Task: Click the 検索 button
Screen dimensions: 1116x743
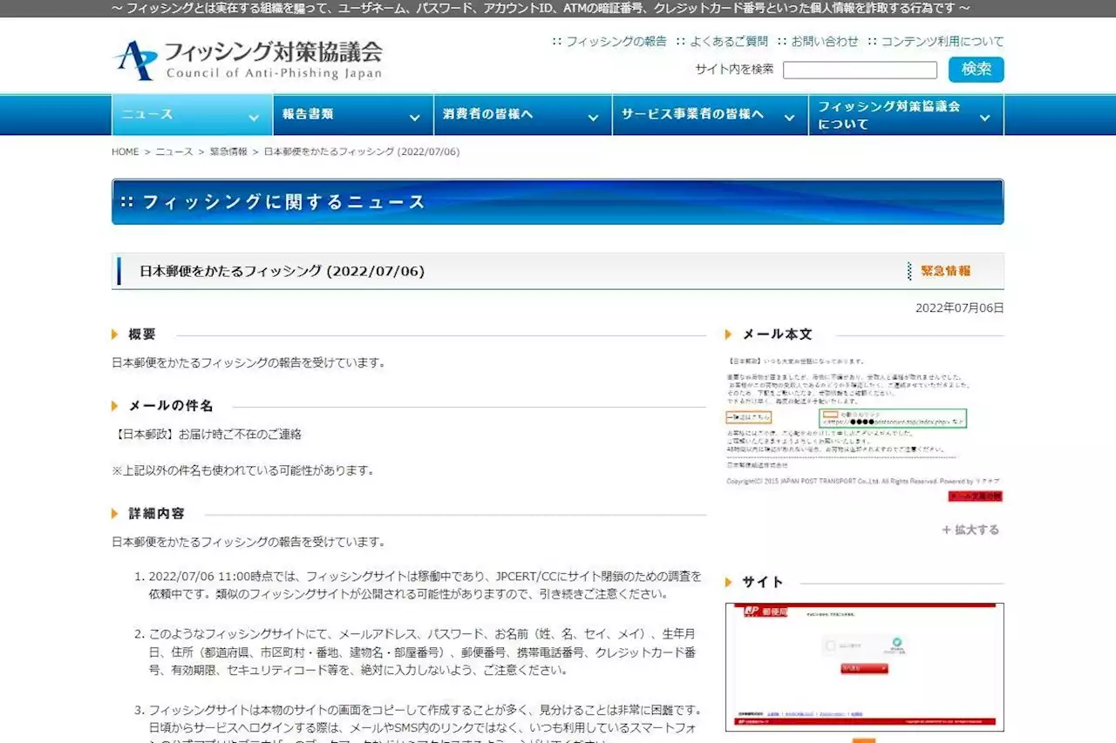Action: pyautogui.click(x=976, y=70)
